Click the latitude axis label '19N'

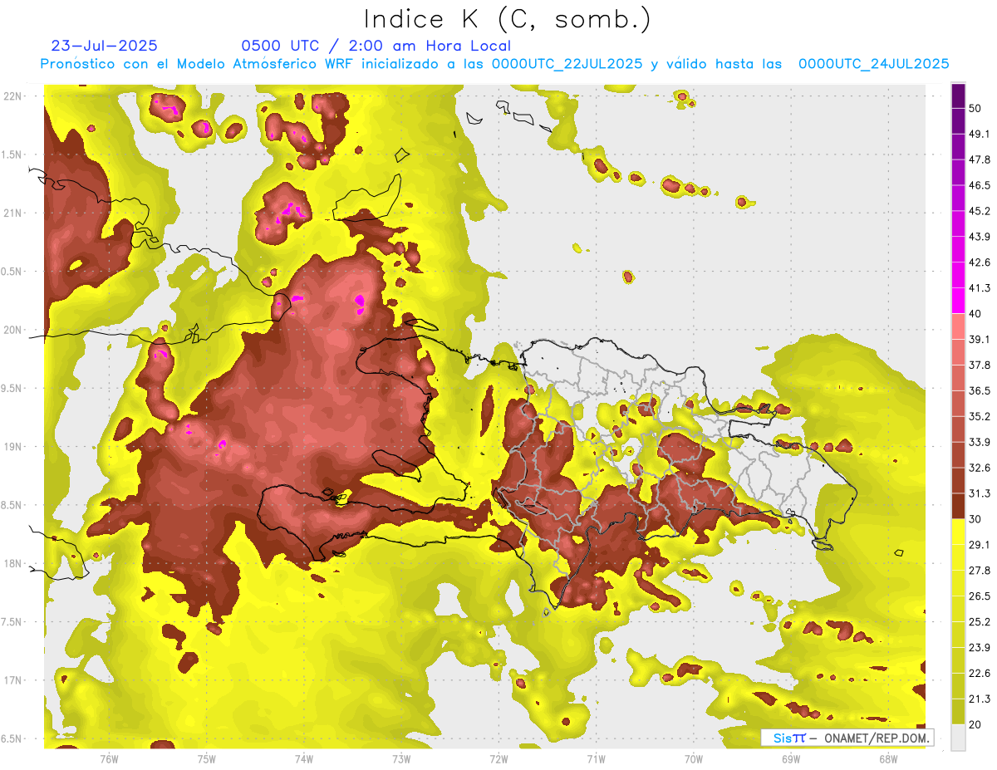click(12, 447)
